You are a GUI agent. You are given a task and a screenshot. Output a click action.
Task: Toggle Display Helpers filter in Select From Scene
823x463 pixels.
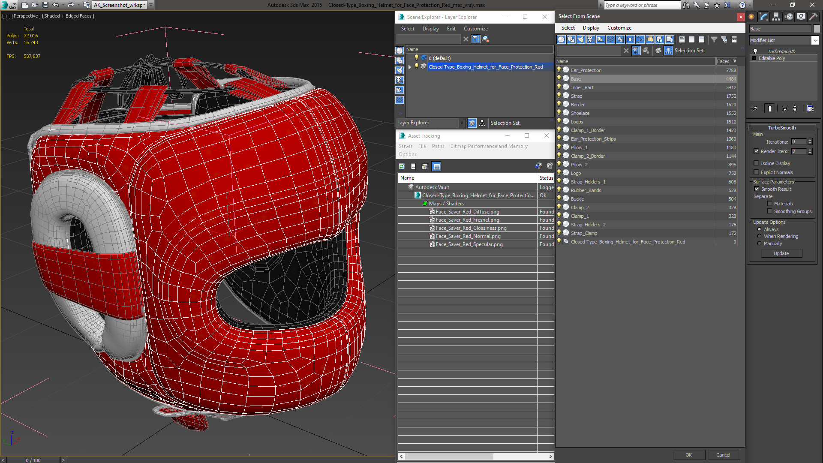[601, 39]
